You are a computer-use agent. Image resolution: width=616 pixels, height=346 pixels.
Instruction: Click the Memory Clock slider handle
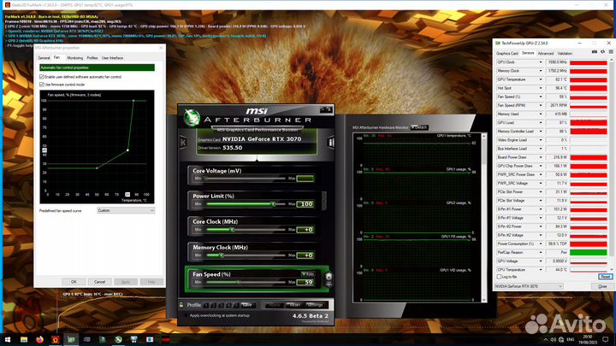coord(222,255)
